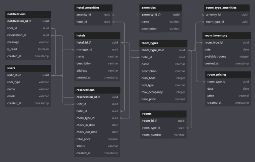Select the rooms table header
The height and width of the screenshot is (162, 255).
pos(163,114)
